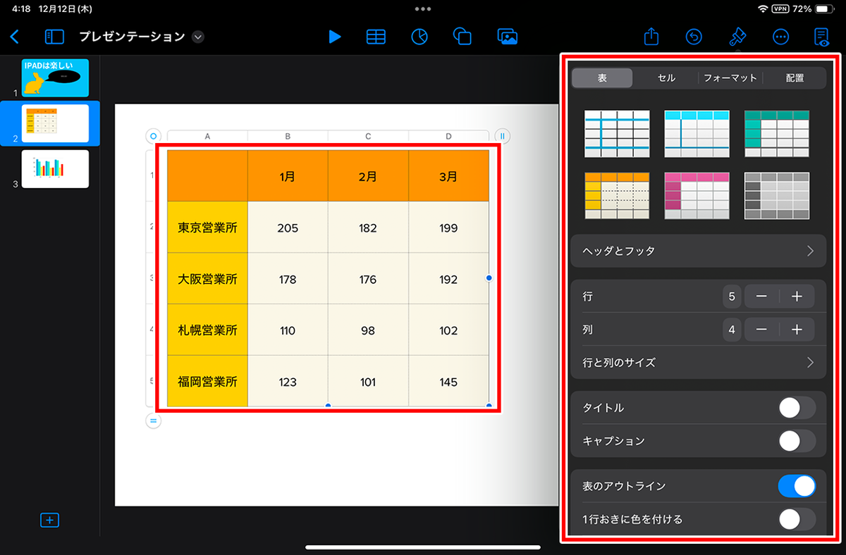Insert media image from toolbar
This screenshot has width=846, height=555.
click(x=508, y=37)
